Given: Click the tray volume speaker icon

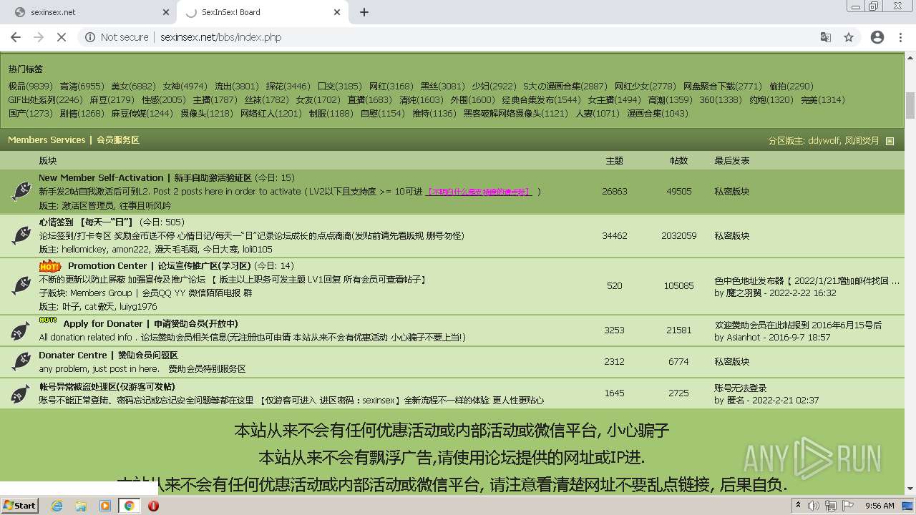Looking at the screenshot, I should (x=814, y=506).
